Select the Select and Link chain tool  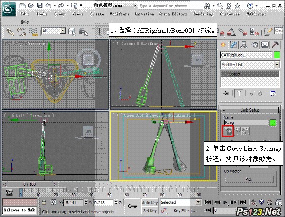10,32
